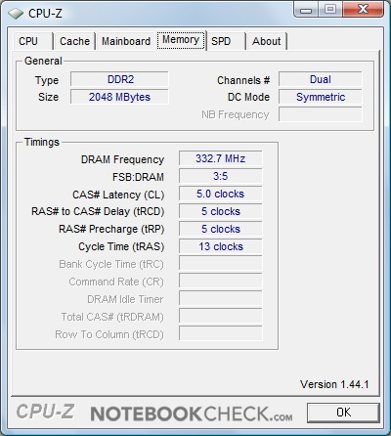Switch to the CPU tab
The width and height of the screenshot is (391, 436).
pyautogui.click(x=32, y=41)
